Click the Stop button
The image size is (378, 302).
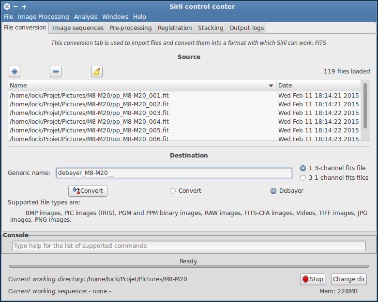tap(312, 279)
